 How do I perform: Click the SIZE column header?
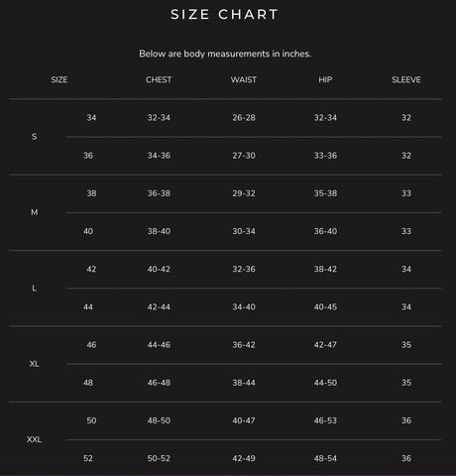pyautogui.click(x=59, y=79)
